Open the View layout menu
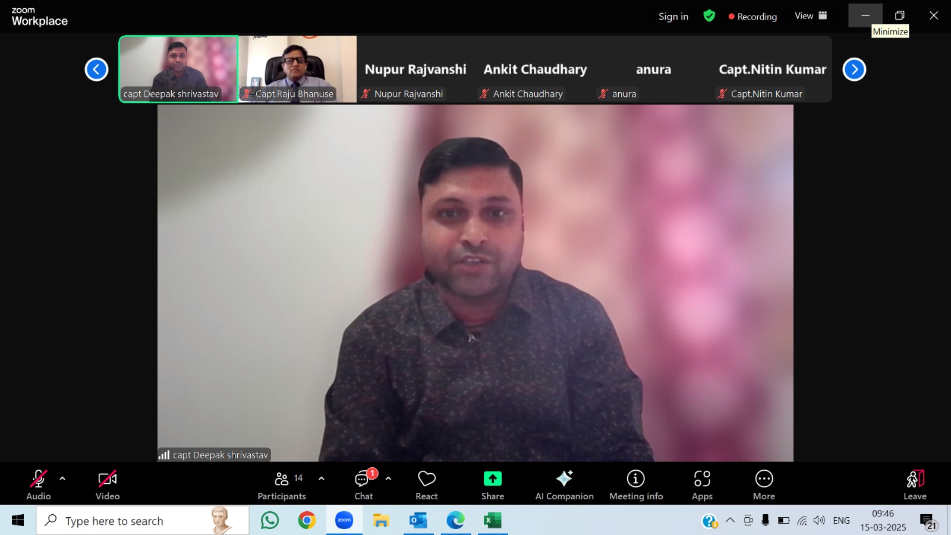 (x=811, y=16)
